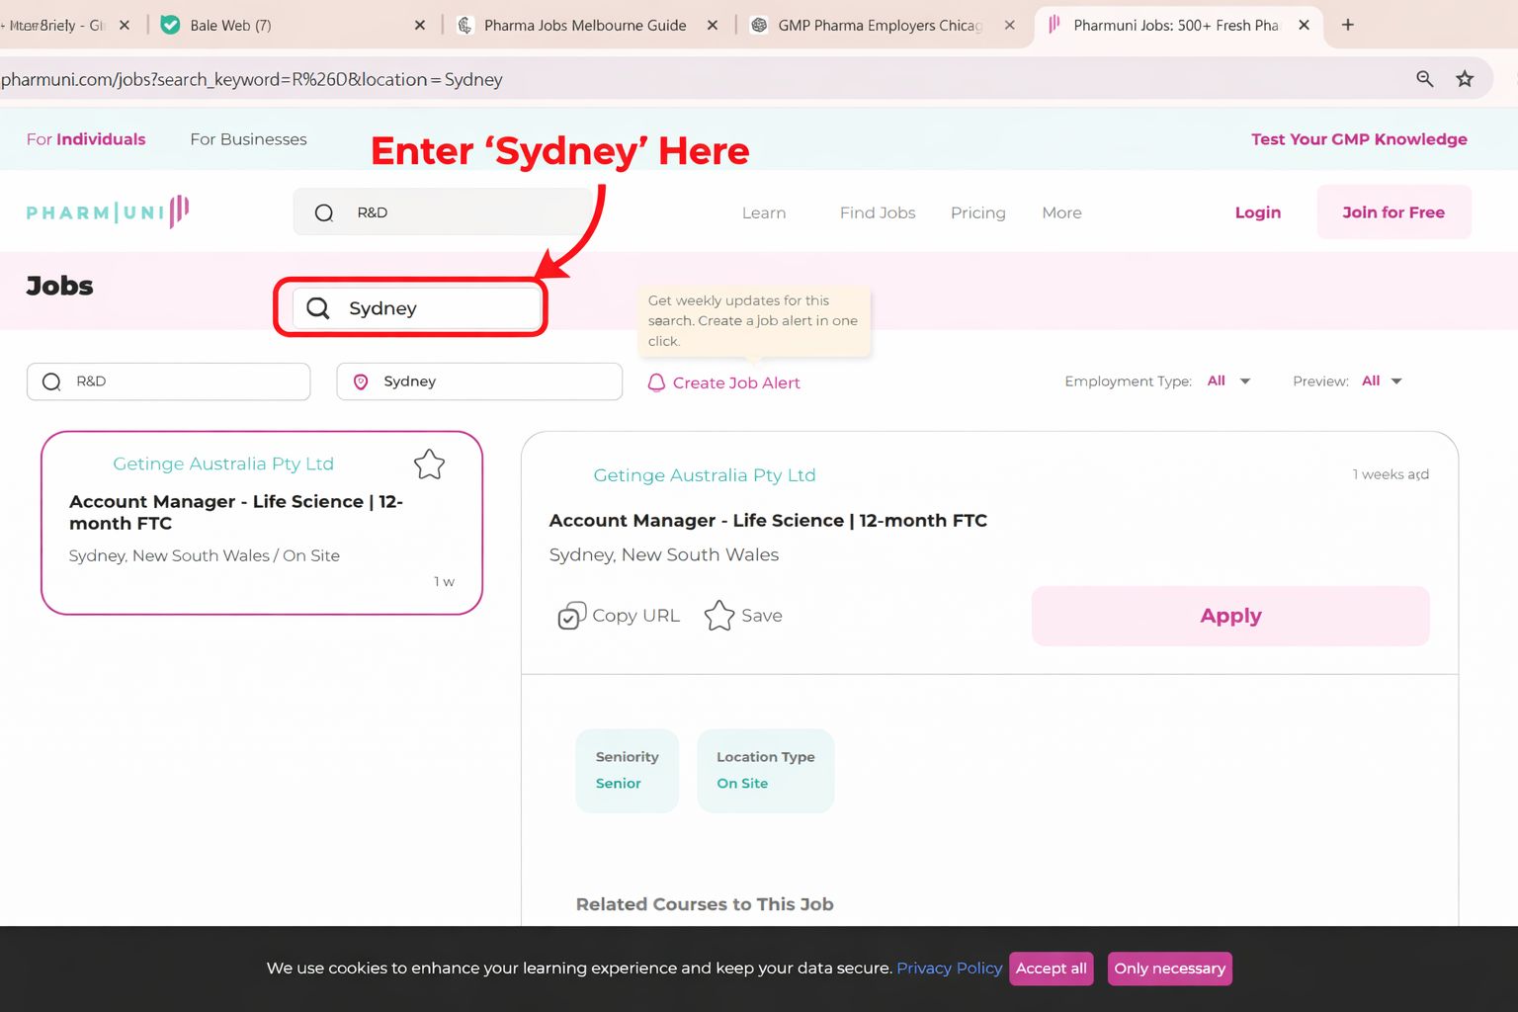This screenshot has height=1012, width=1518.
Task: Click the Copy URL icon
Action: click(x=571, y=616)
